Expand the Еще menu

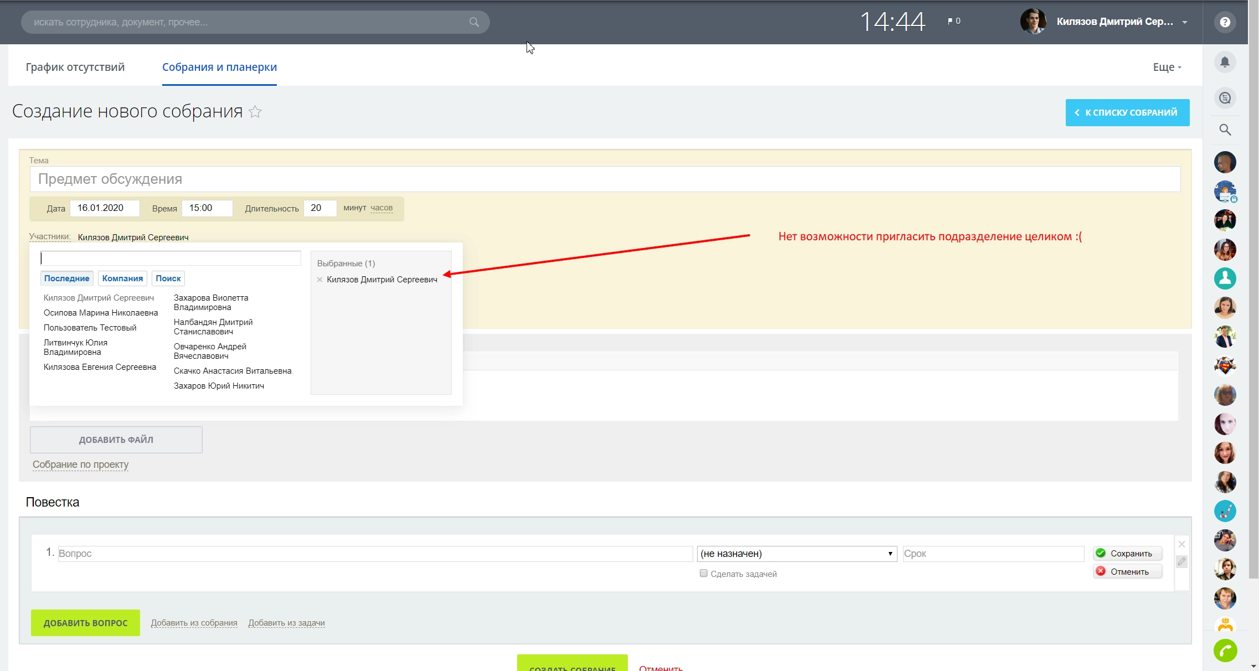[x=1167, y=67]
